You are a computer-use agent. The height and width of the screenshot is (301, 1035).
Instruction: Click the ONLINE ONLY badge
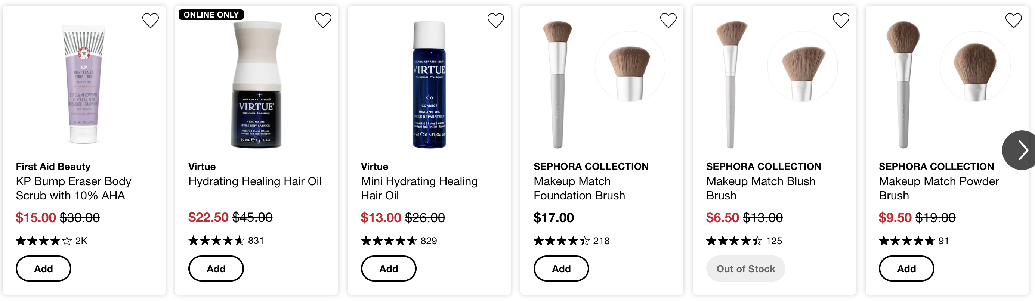click(x=211, y=15)
